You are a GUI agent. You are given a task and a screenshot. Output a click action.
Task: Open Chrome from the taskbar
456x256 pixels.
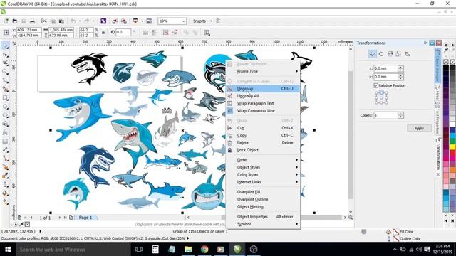tap(204, 250)
